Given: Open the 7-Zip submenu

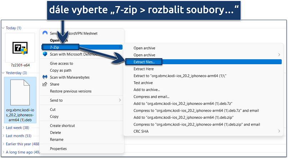Looking at the screenshot, I should coord(82,47).
